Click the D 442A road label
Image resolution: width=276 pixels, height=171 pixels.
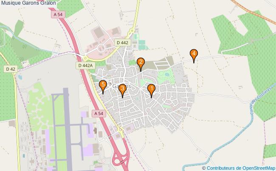[x=85, y=66]
